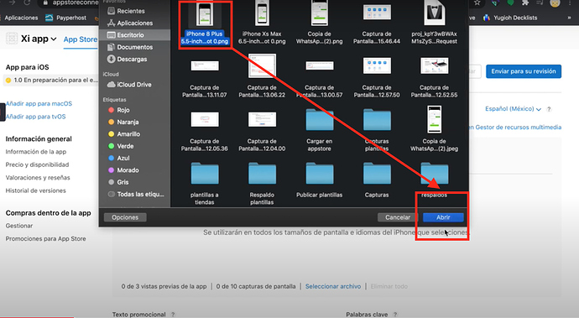Click the Abrir button

[x=443, y=217]
